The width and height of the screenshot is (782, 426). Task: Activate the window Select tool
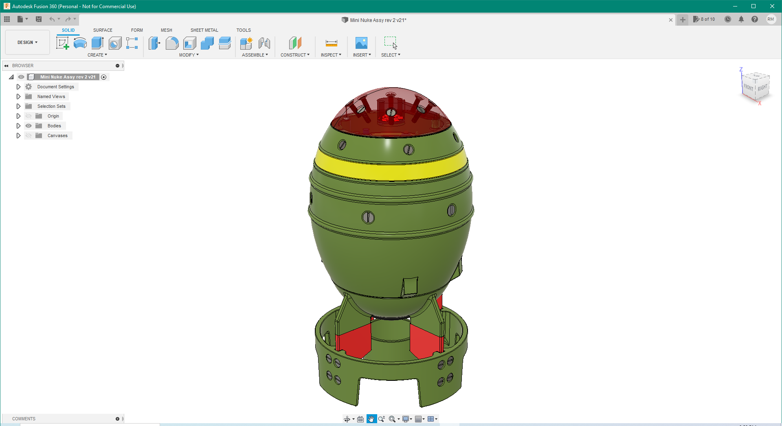391,43
